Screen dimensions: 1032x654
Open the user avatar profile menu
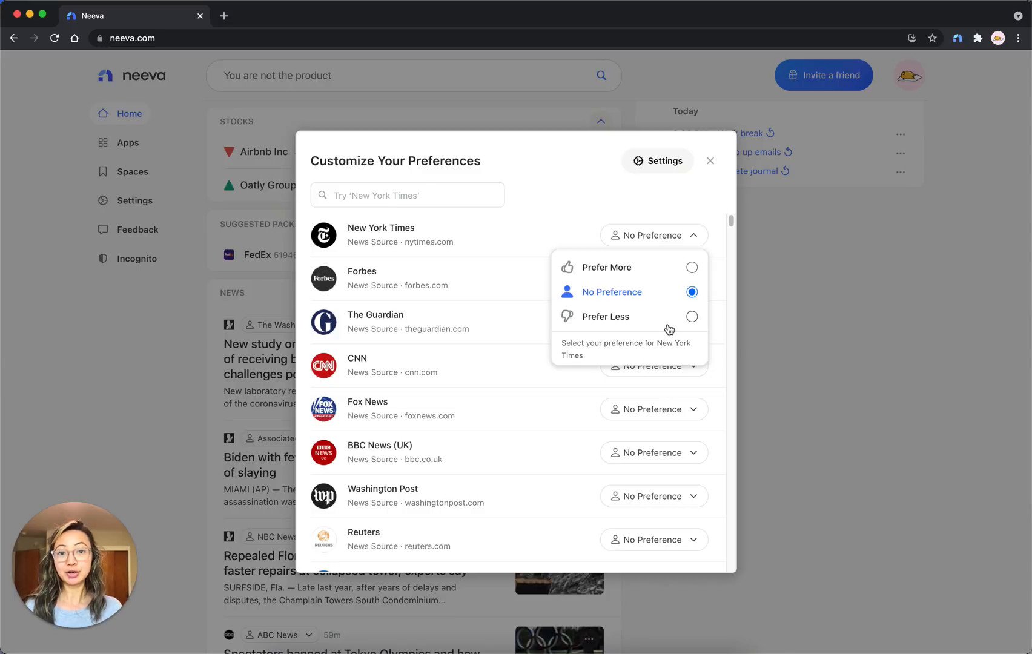909,76
